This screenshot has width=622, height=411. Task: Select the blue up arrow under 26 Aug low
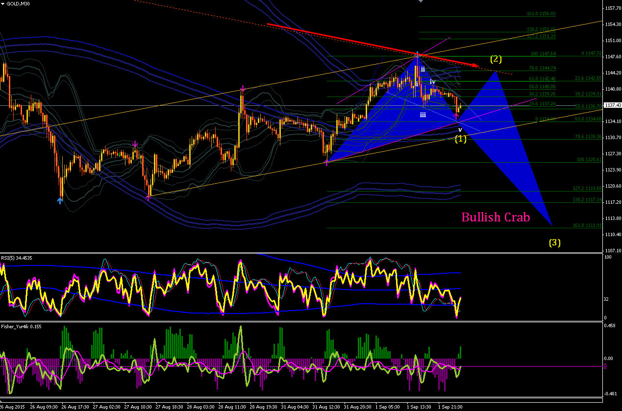[60, 200]
